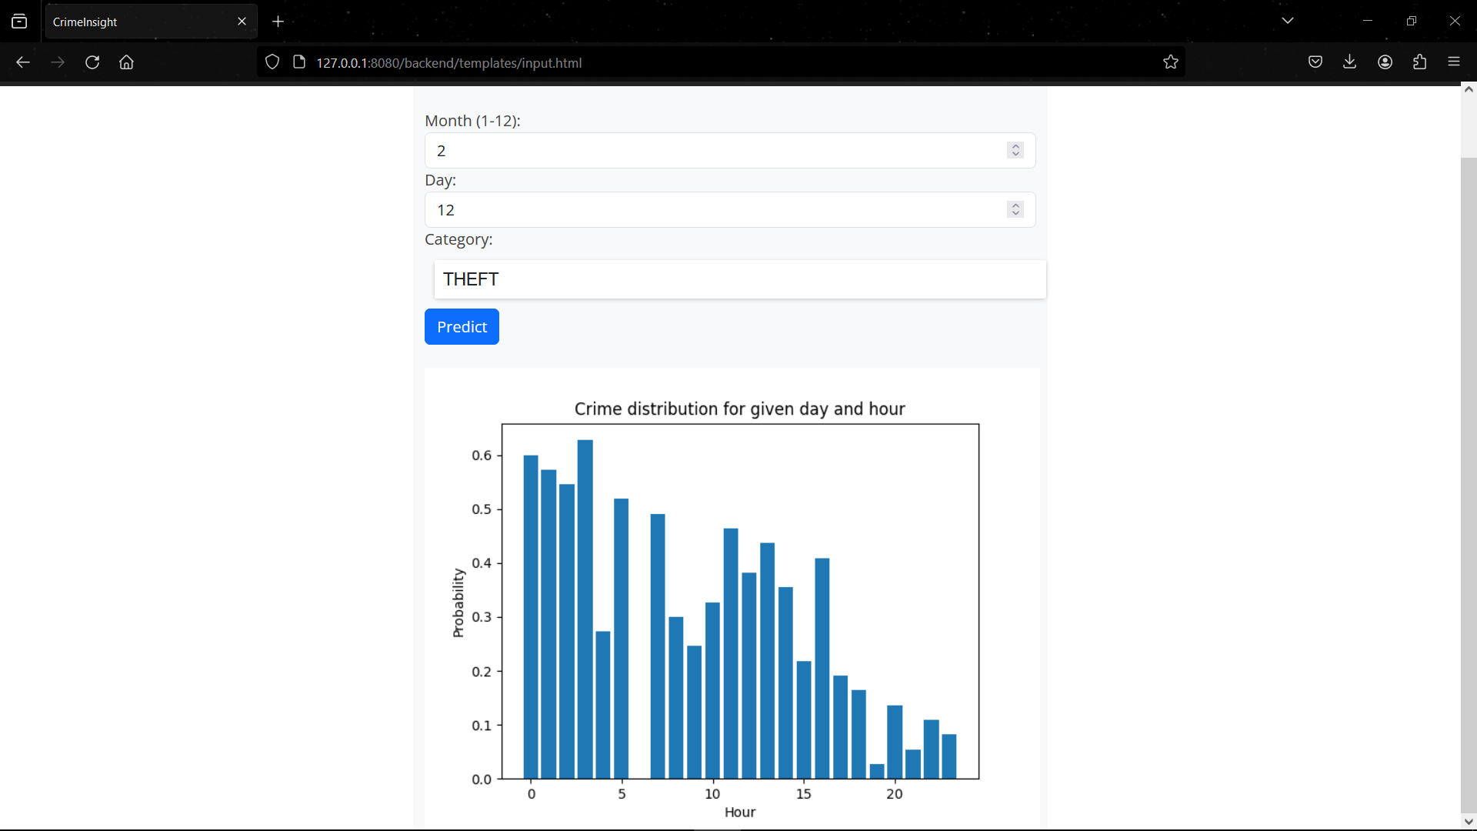Bookmark this page with star icon
Image resolution: width=1477 pixels, height=831 pixels.
[1171, 62]
